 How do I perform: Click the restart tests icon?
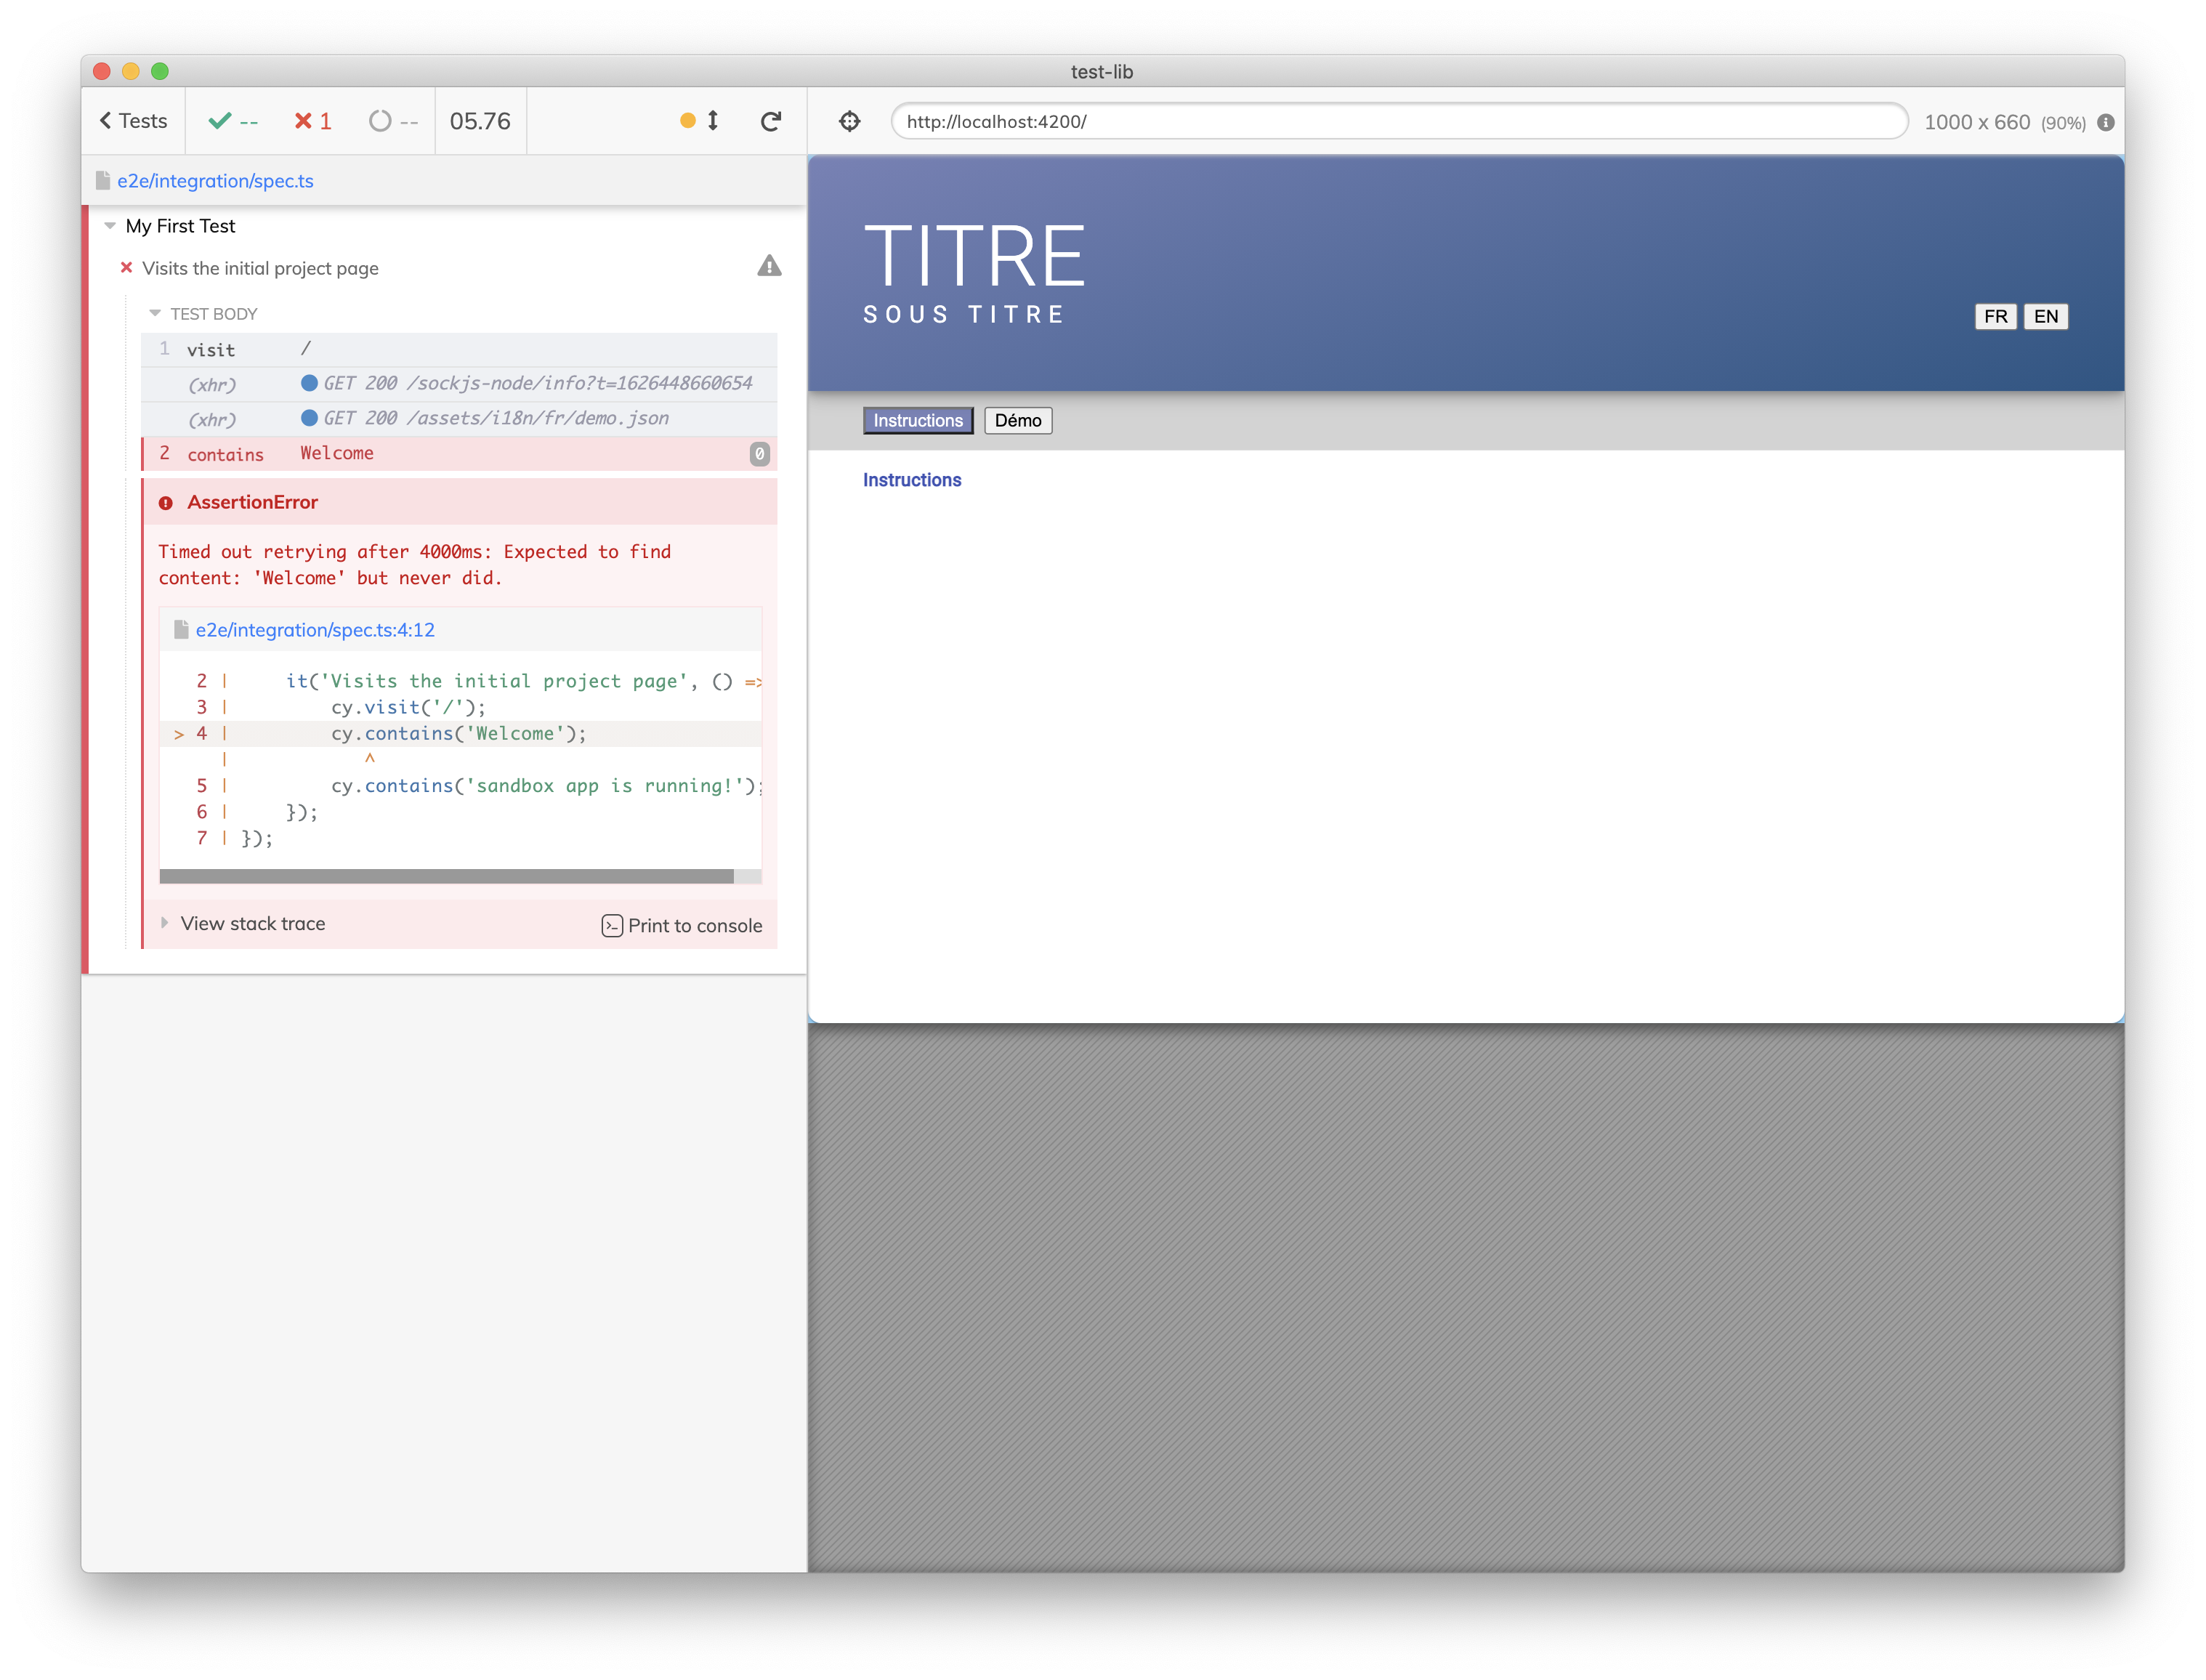(770, 121)
